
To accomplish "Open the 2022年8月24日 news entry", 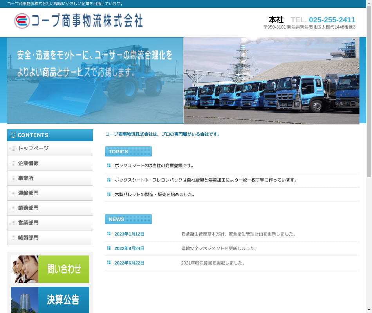I will [129, 248].
